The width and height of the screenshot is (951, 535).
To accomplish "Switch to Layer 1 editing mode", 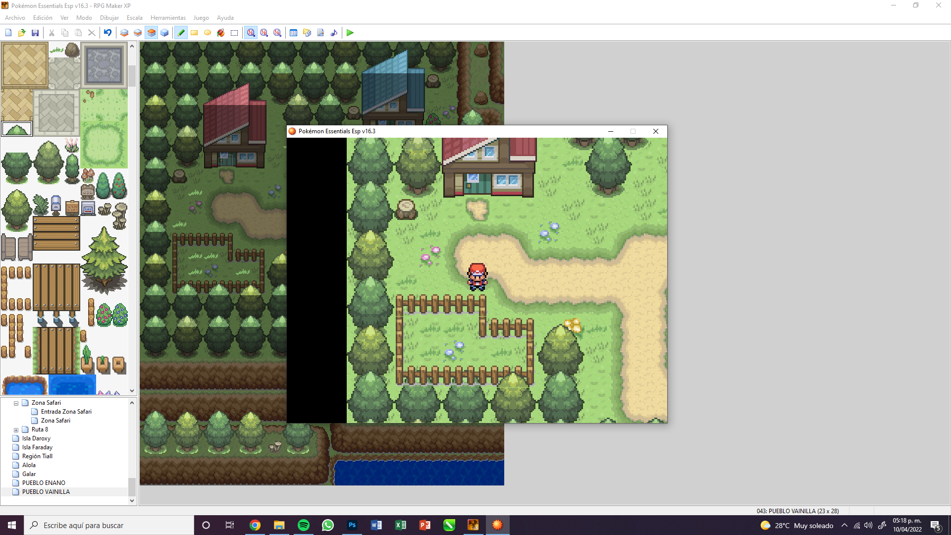I will 124,33.
